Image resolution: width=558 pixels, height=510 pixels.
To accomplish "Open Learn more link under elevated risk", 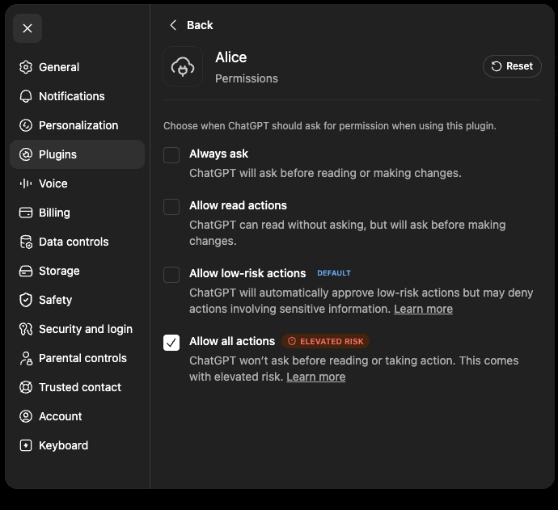I will tap(315, 377).
